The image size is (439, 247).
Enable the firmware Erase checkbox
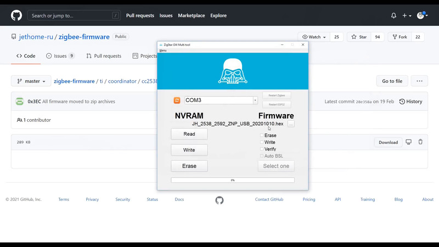262,135
